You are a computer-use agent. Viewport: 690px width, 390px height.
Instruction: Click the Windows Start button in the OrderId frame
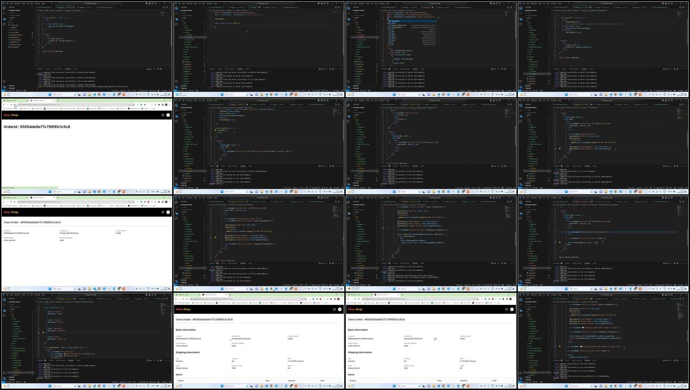pyautogui.click(x=50, y=192)
